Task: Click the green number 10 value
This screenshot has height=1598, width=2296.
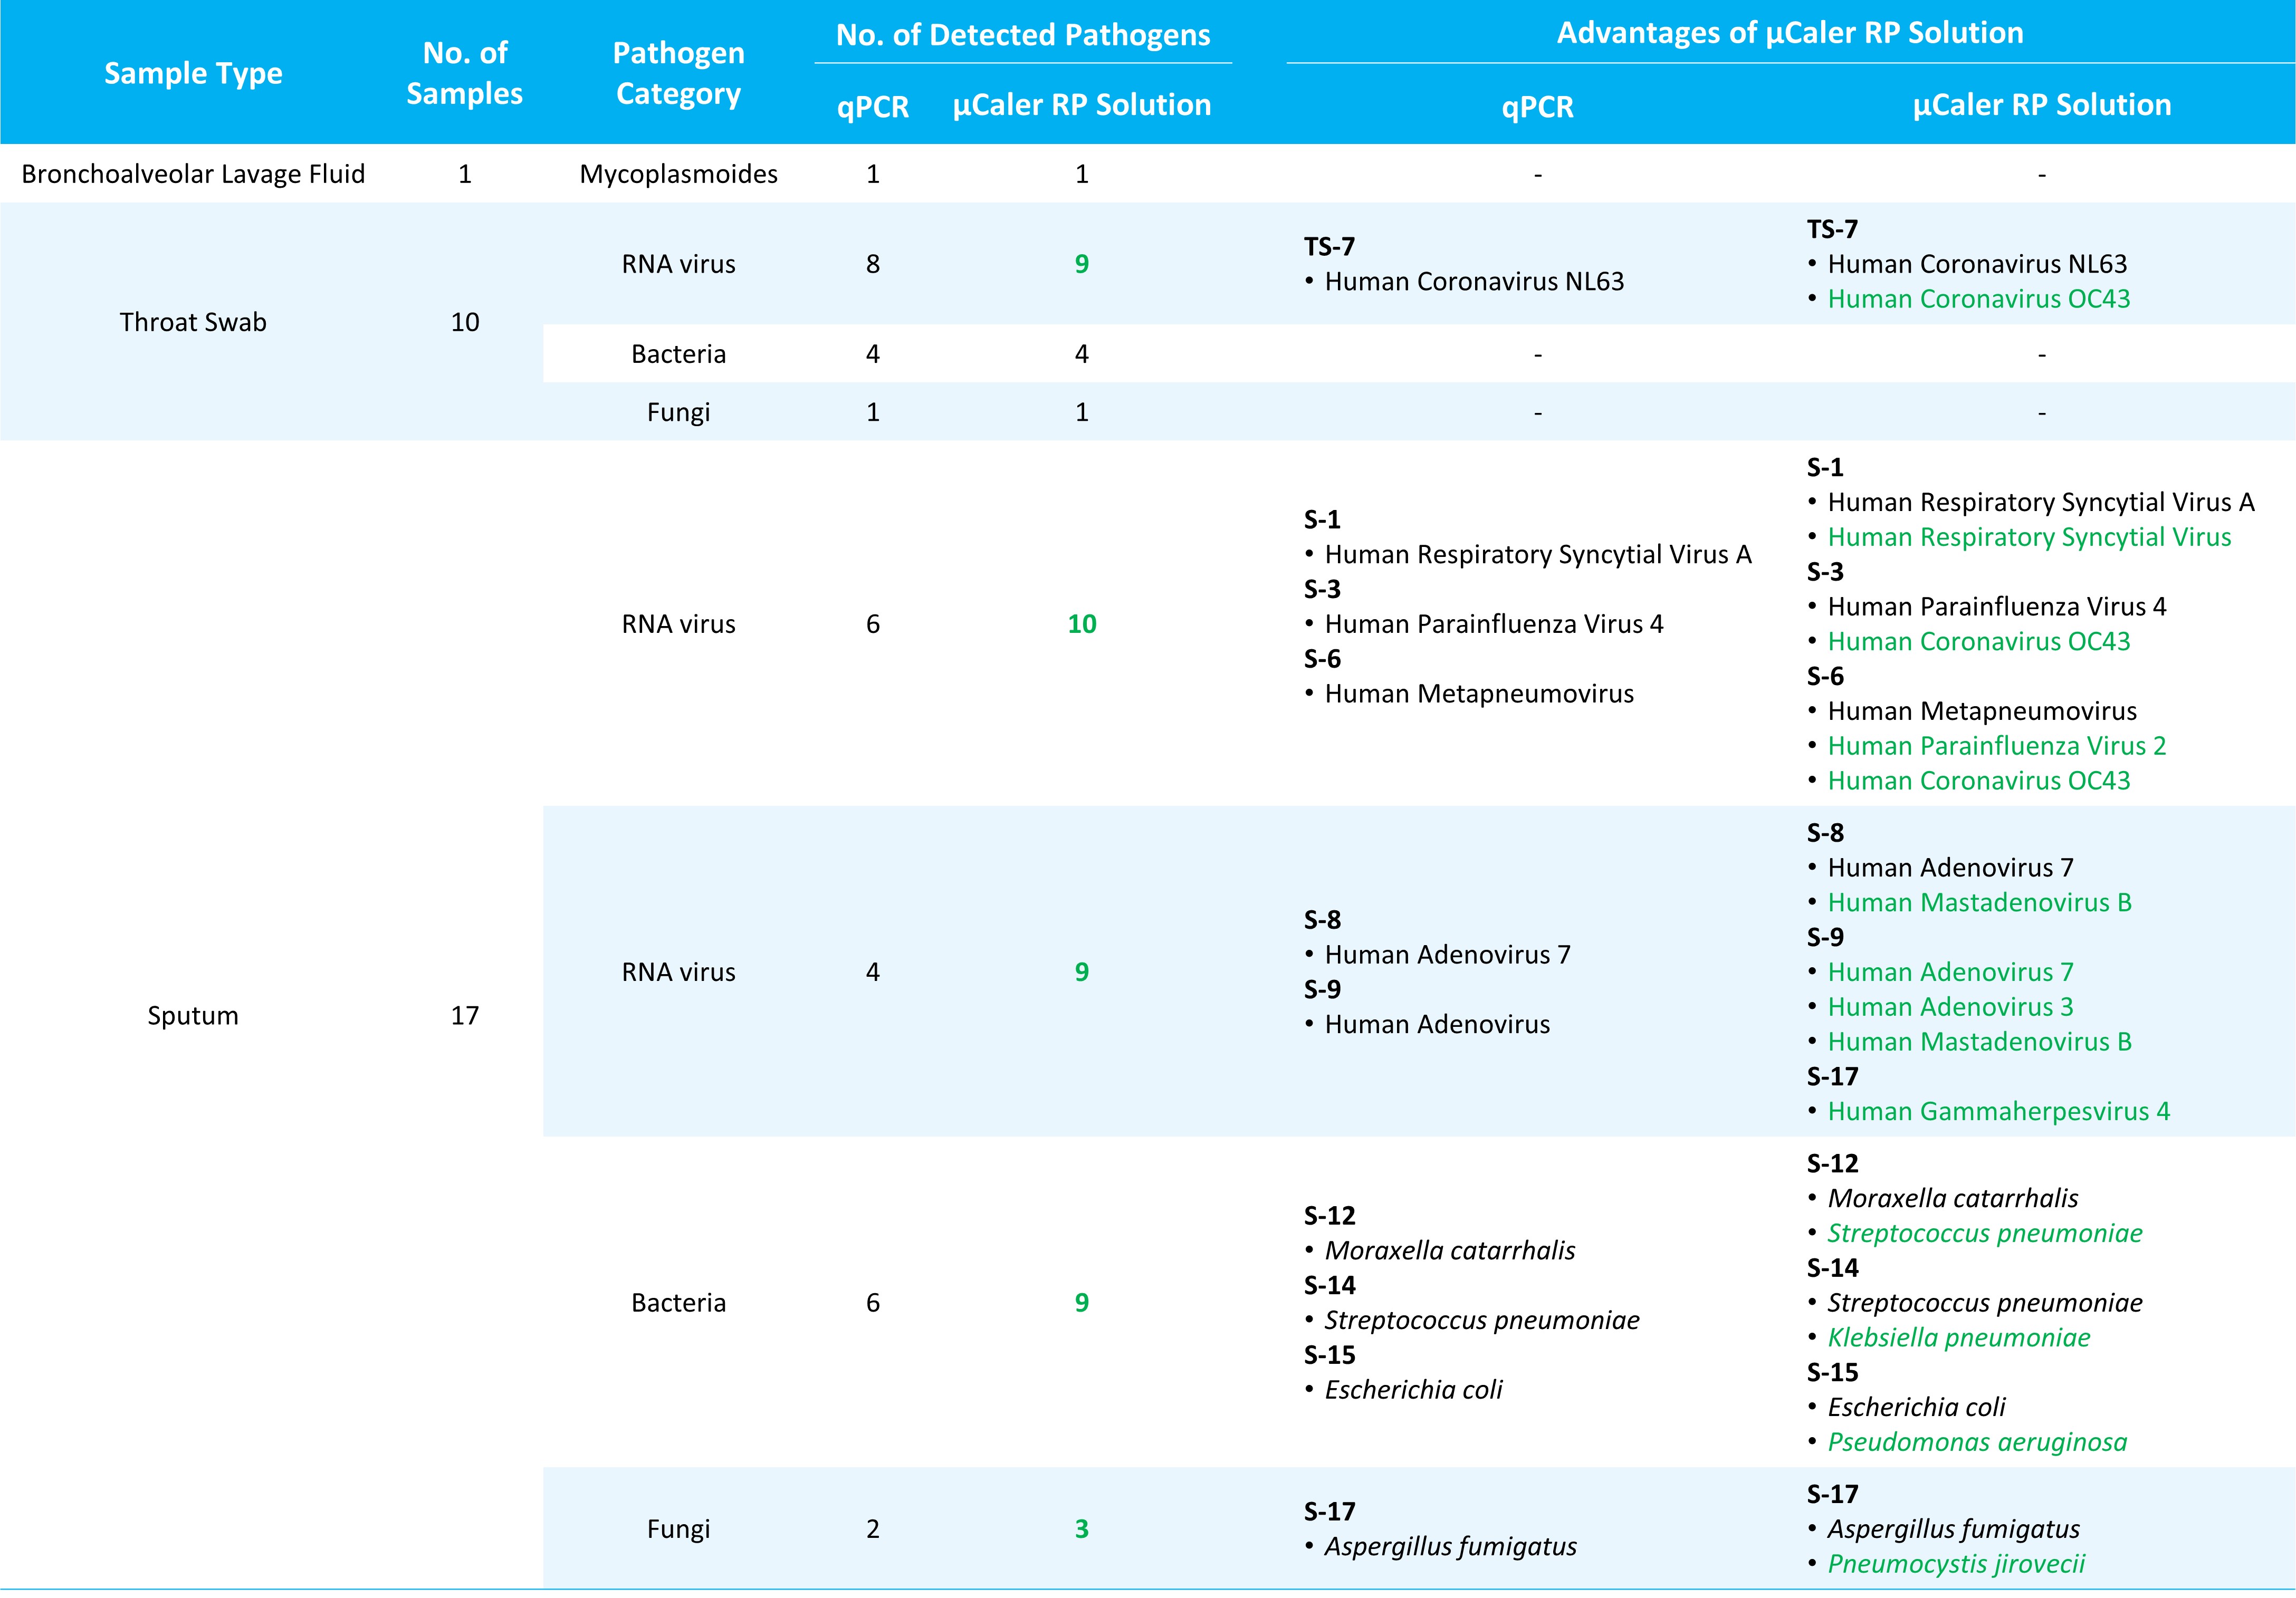Action: tap(1081, 623)
